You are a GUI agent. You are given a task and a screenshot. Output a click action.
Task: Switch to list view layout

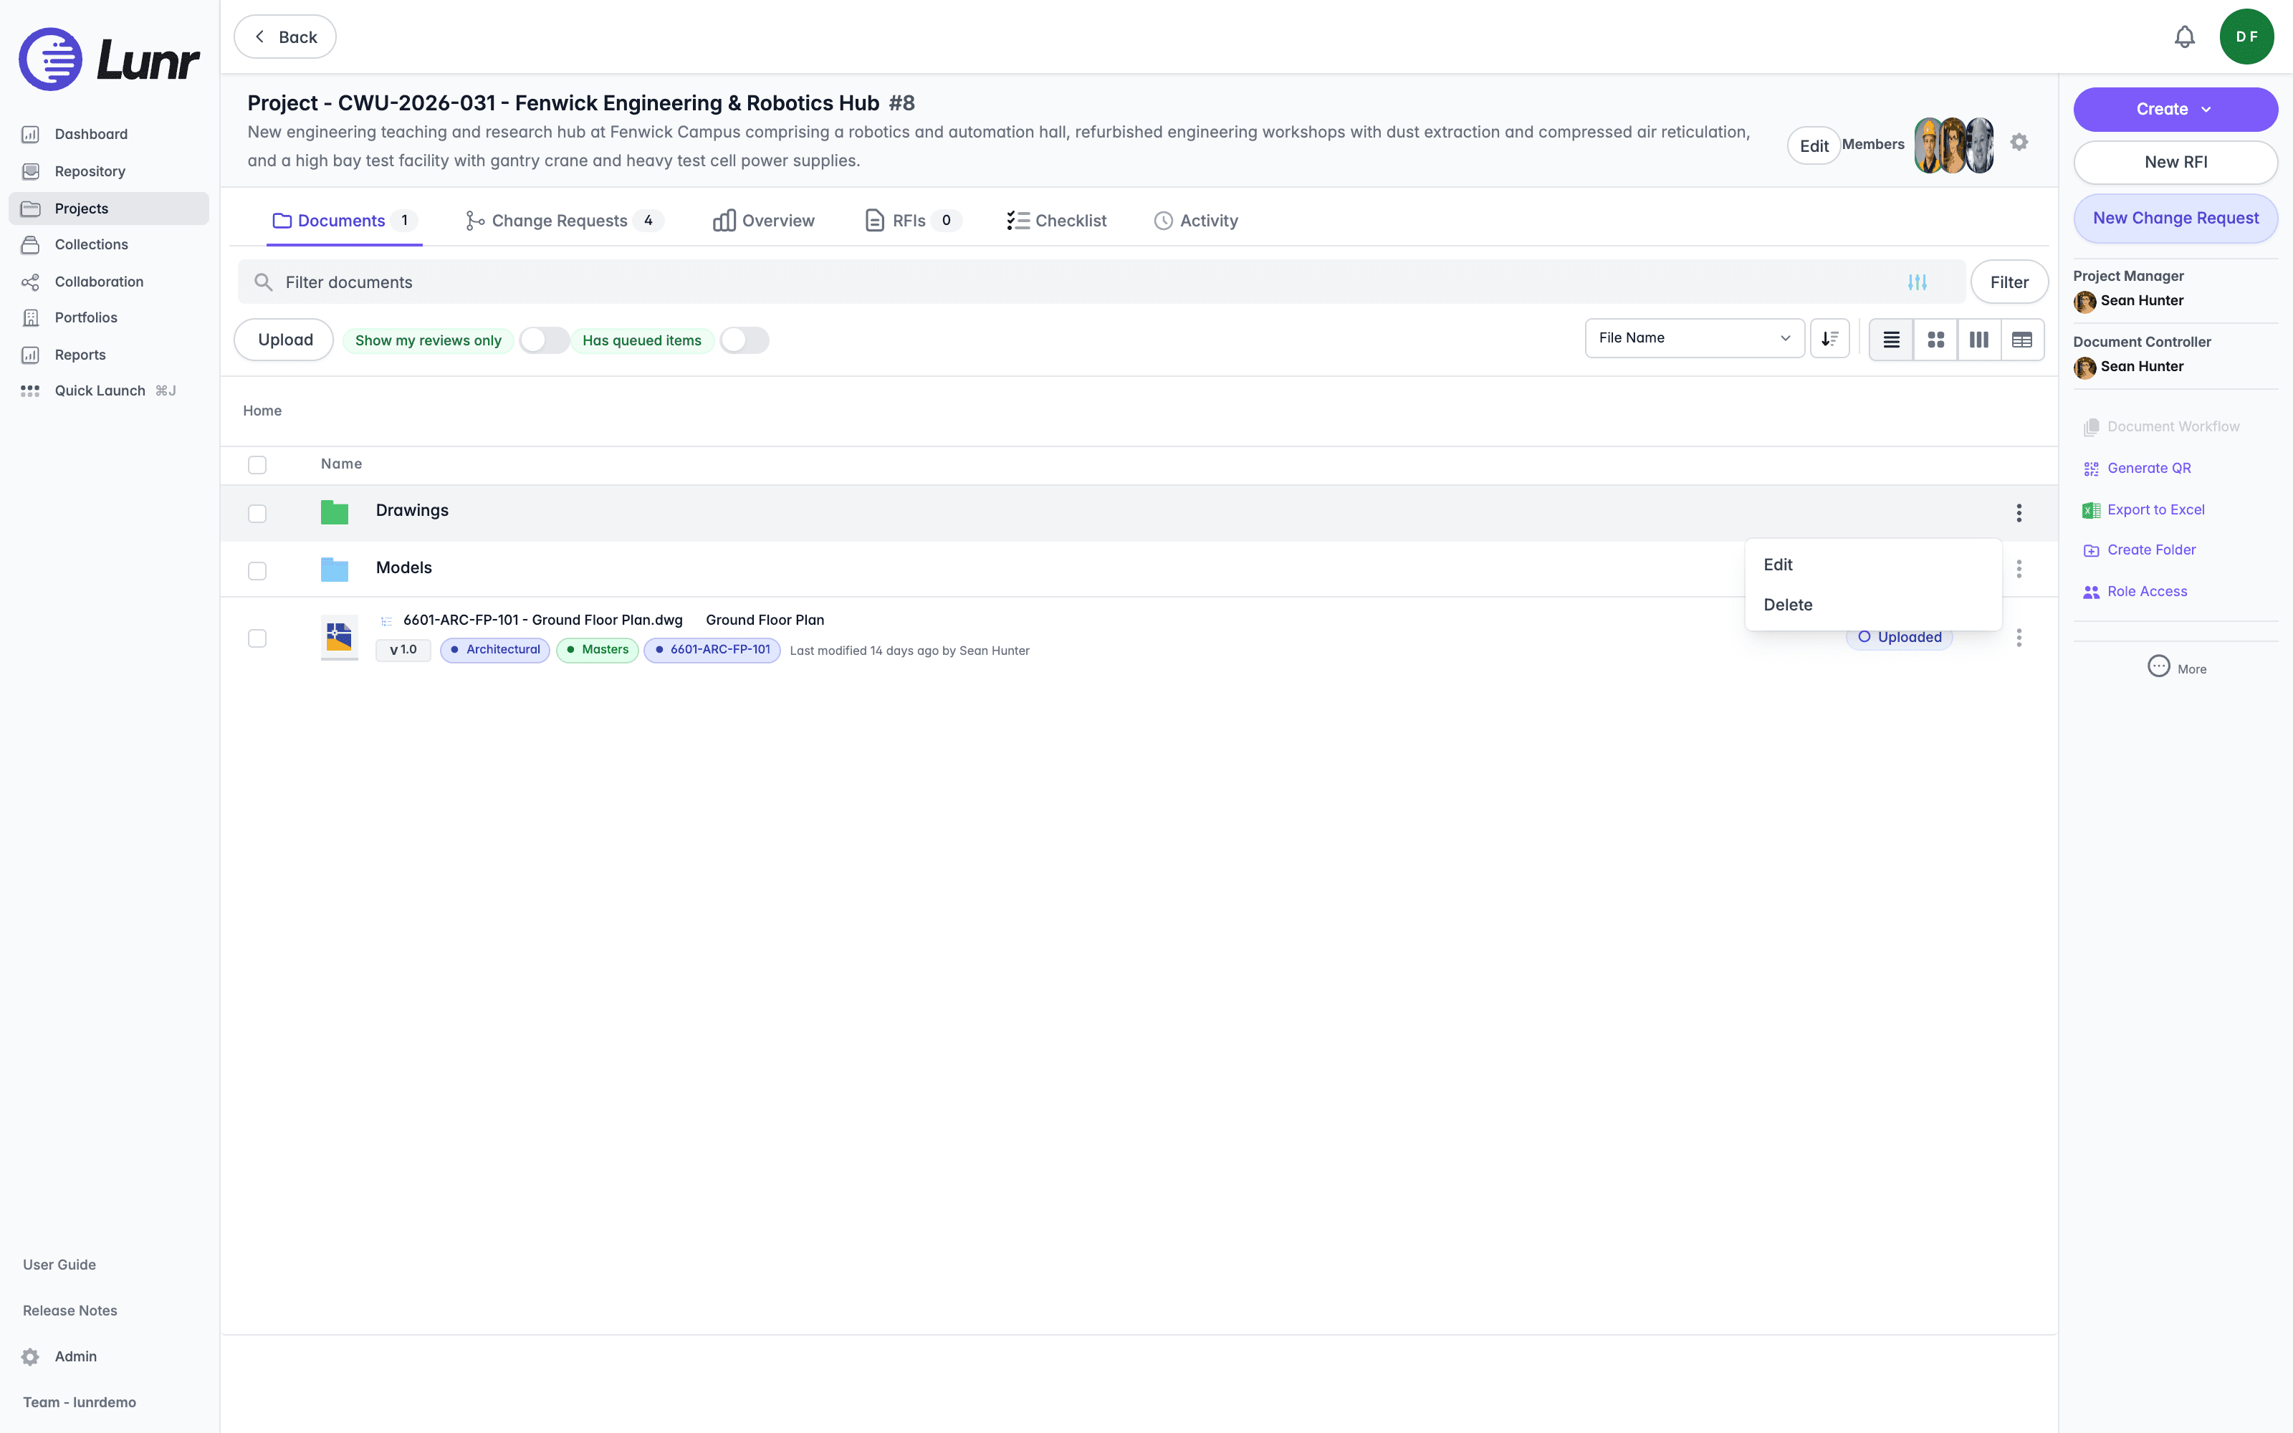coord(1891,340)
